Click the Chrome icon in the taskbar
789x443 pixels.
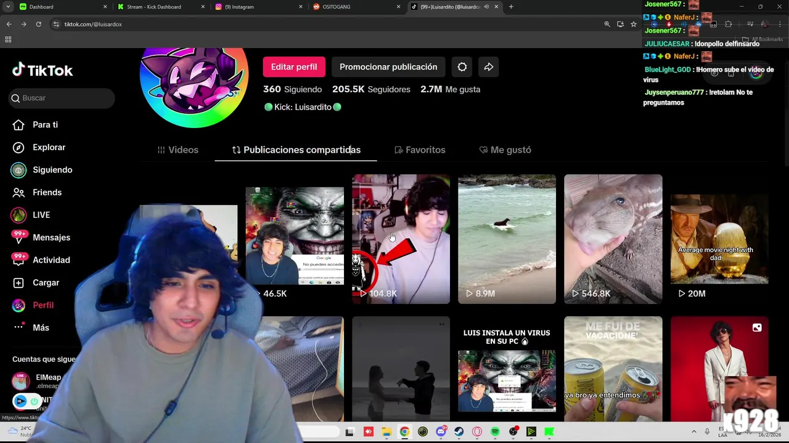404,432
